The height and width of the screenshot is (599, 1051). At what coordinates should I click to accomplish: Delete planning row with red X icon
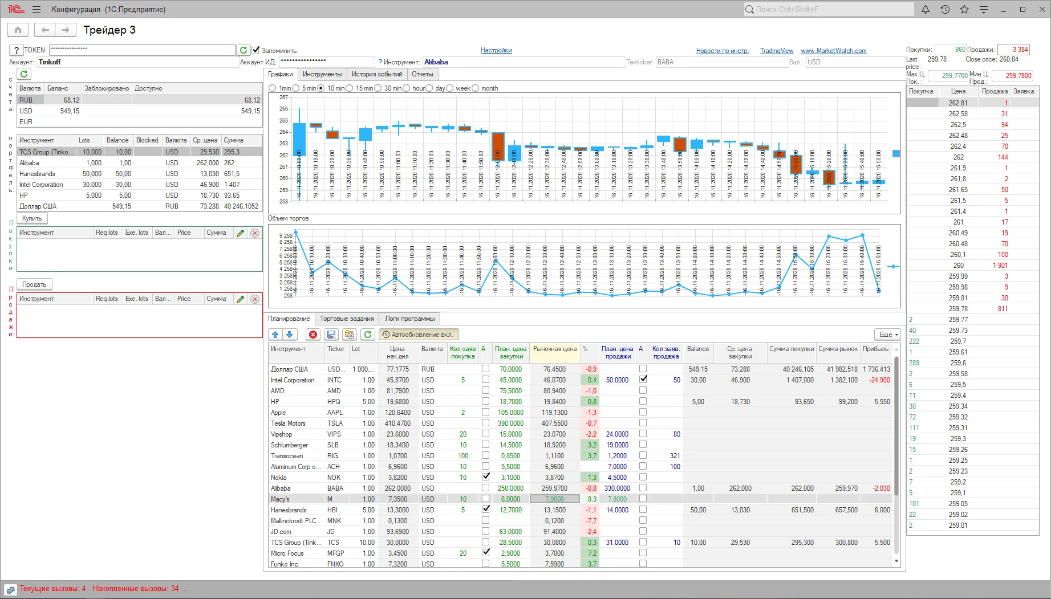(313, 335)
